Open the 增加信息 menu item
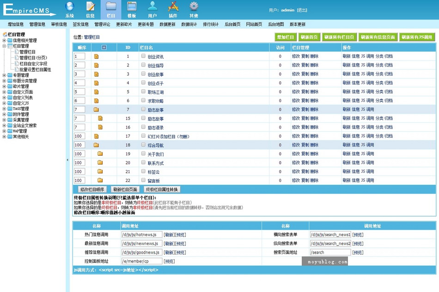This screenshot has height=292, width=439. 16,24
